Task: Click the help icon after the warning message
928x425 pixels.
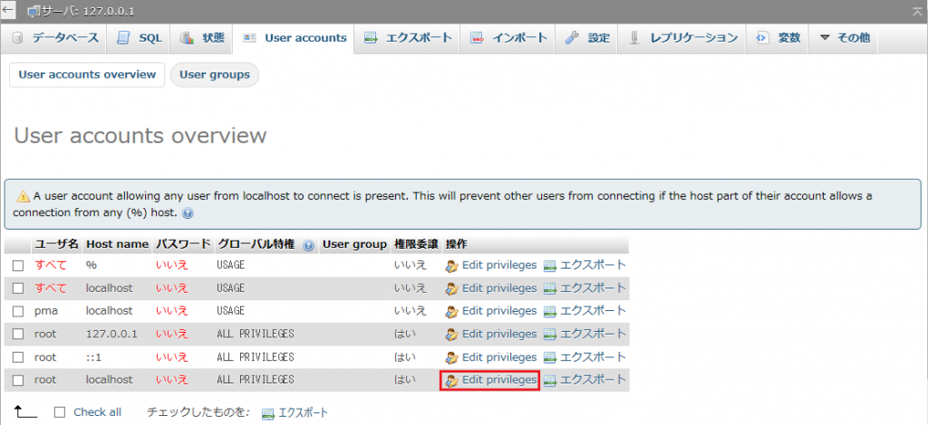Action: pyautogui.click(x=188, y=213)
